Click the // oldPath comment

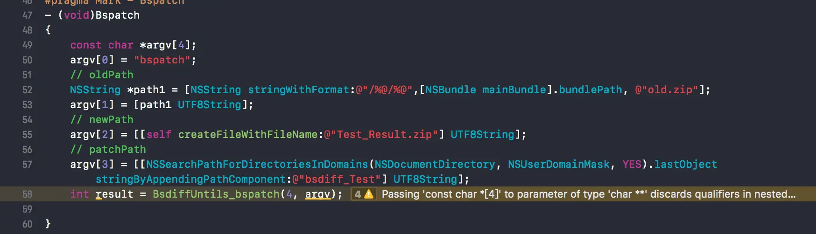(x=102, y=75)
